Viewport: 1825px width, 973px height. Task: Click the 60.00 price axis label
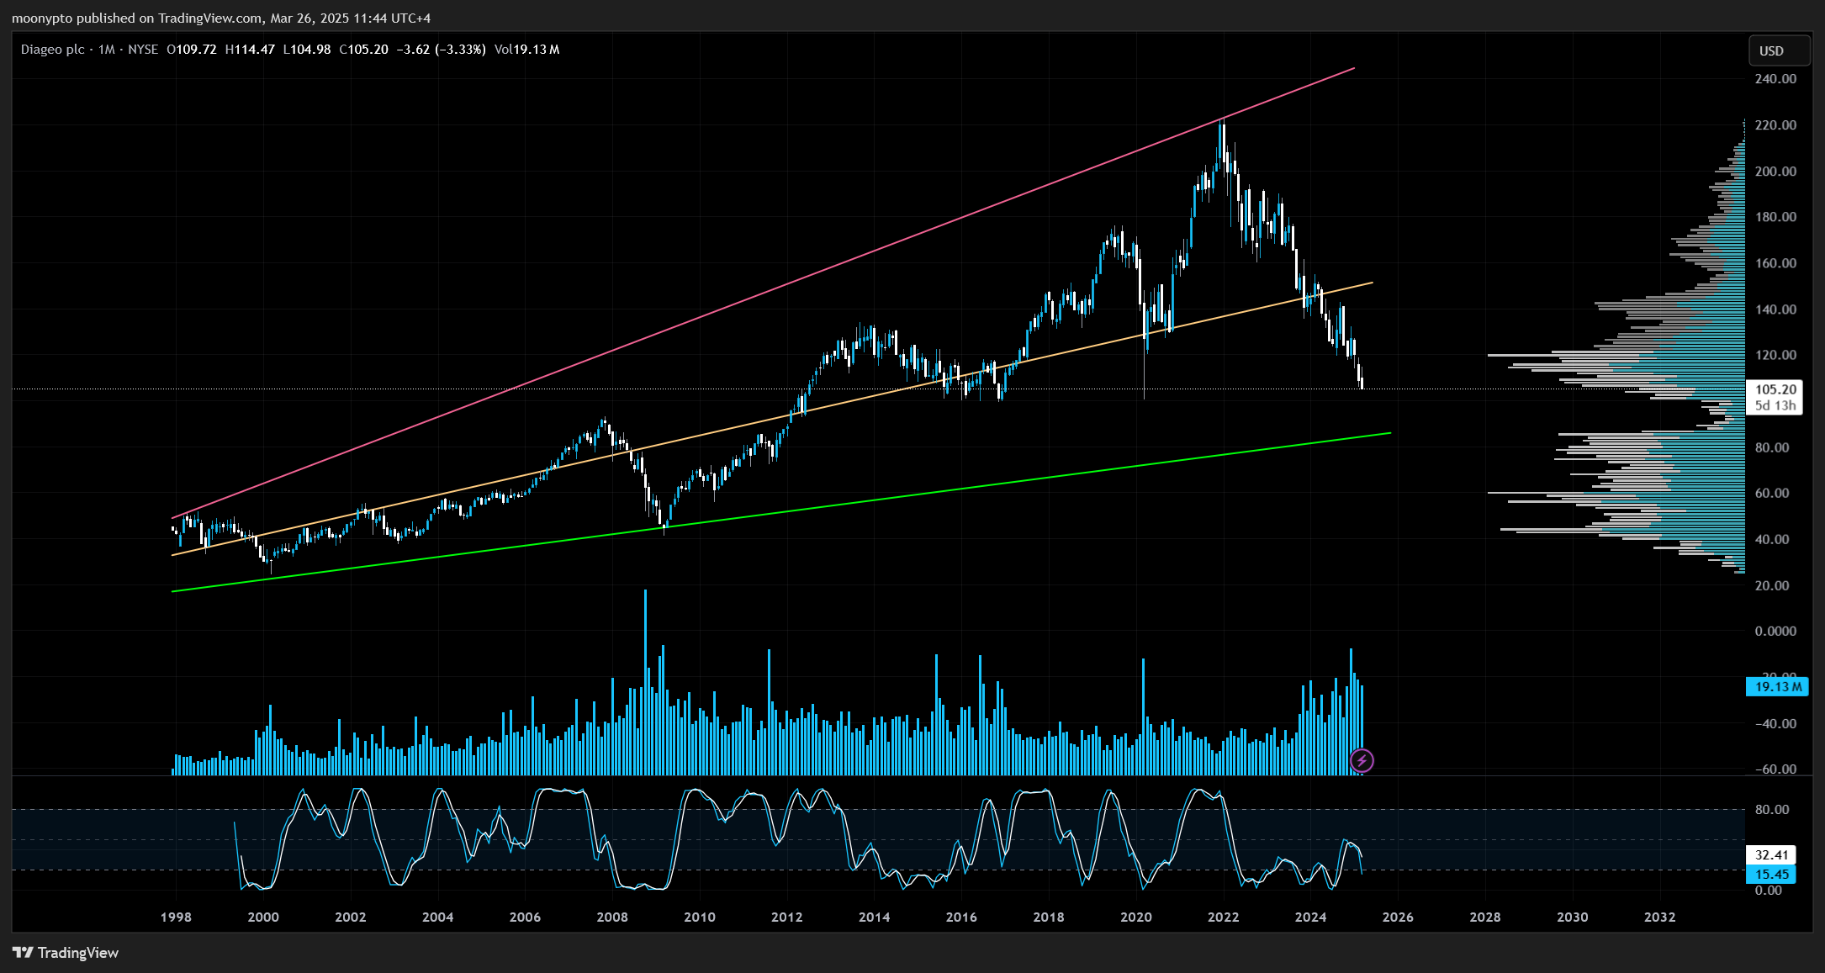[x=1772, y=493]
